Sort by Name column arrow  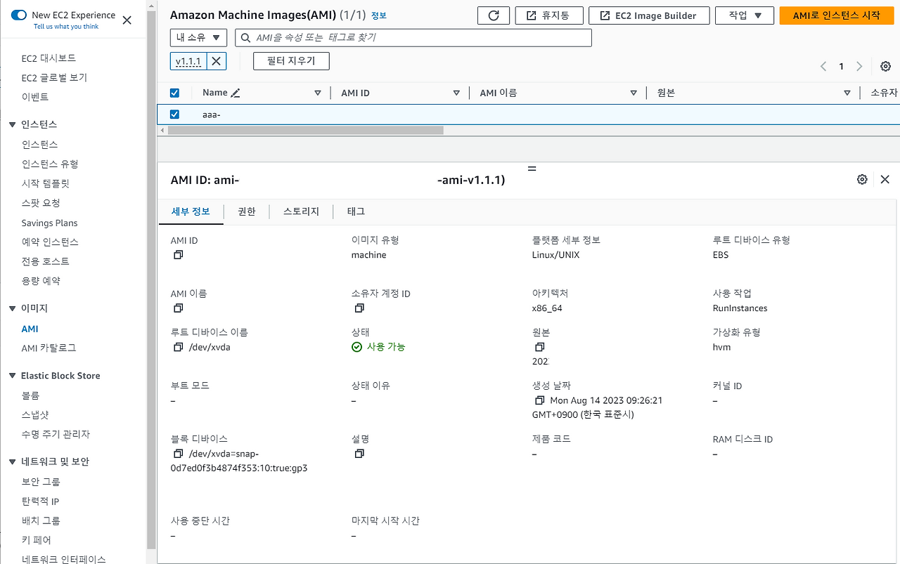point(318,93)
